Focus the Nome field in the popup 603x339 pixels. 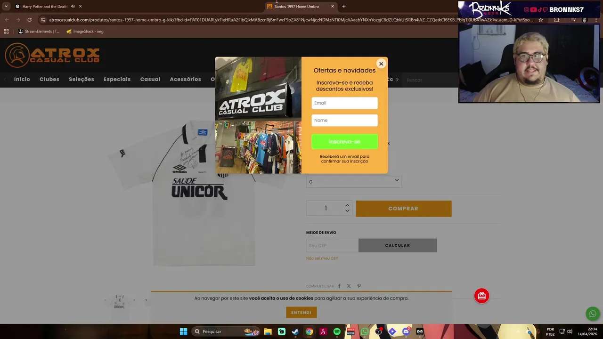(x=344, y=120)
